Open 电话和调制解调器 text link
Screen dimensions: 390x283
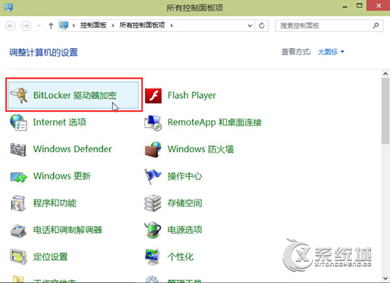coord(68,230)
